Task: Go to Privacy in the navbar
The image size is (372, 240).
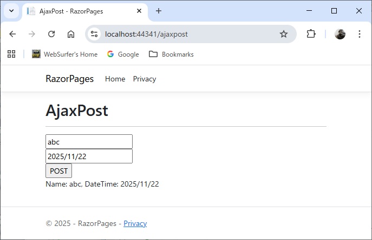Action: [145, 79]
